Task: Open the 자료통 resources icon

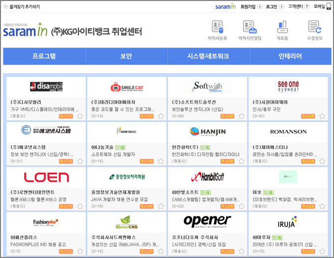Action: pyautogui.click(x=282, y=27)
